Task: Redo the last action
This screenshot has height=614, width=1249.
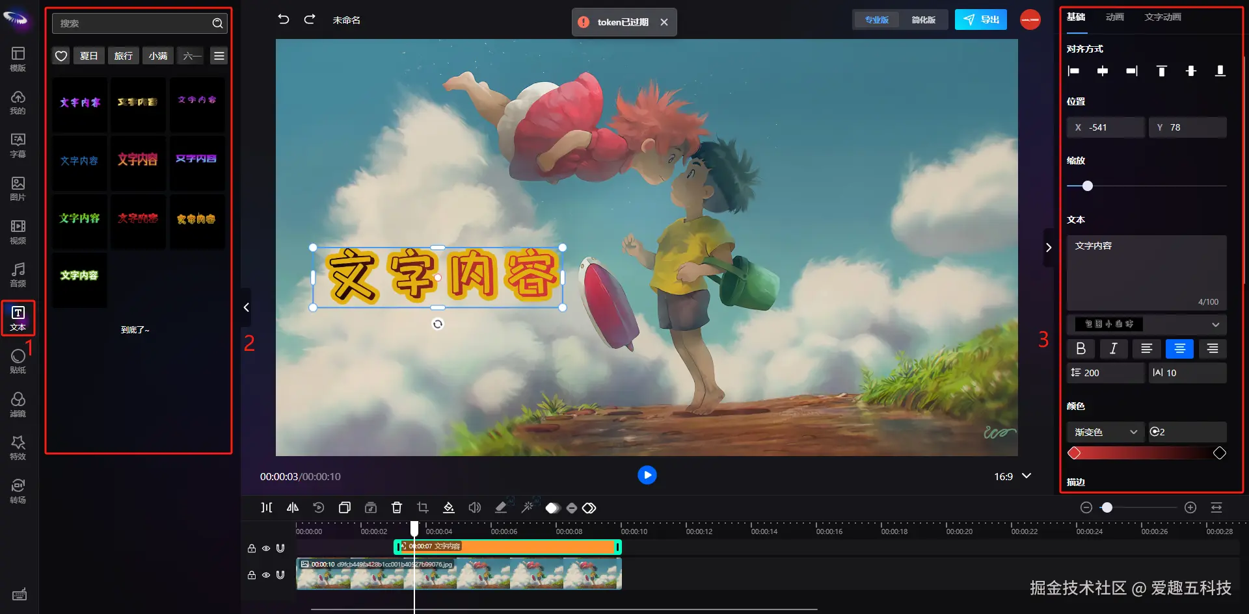Action: pos(310,19)
